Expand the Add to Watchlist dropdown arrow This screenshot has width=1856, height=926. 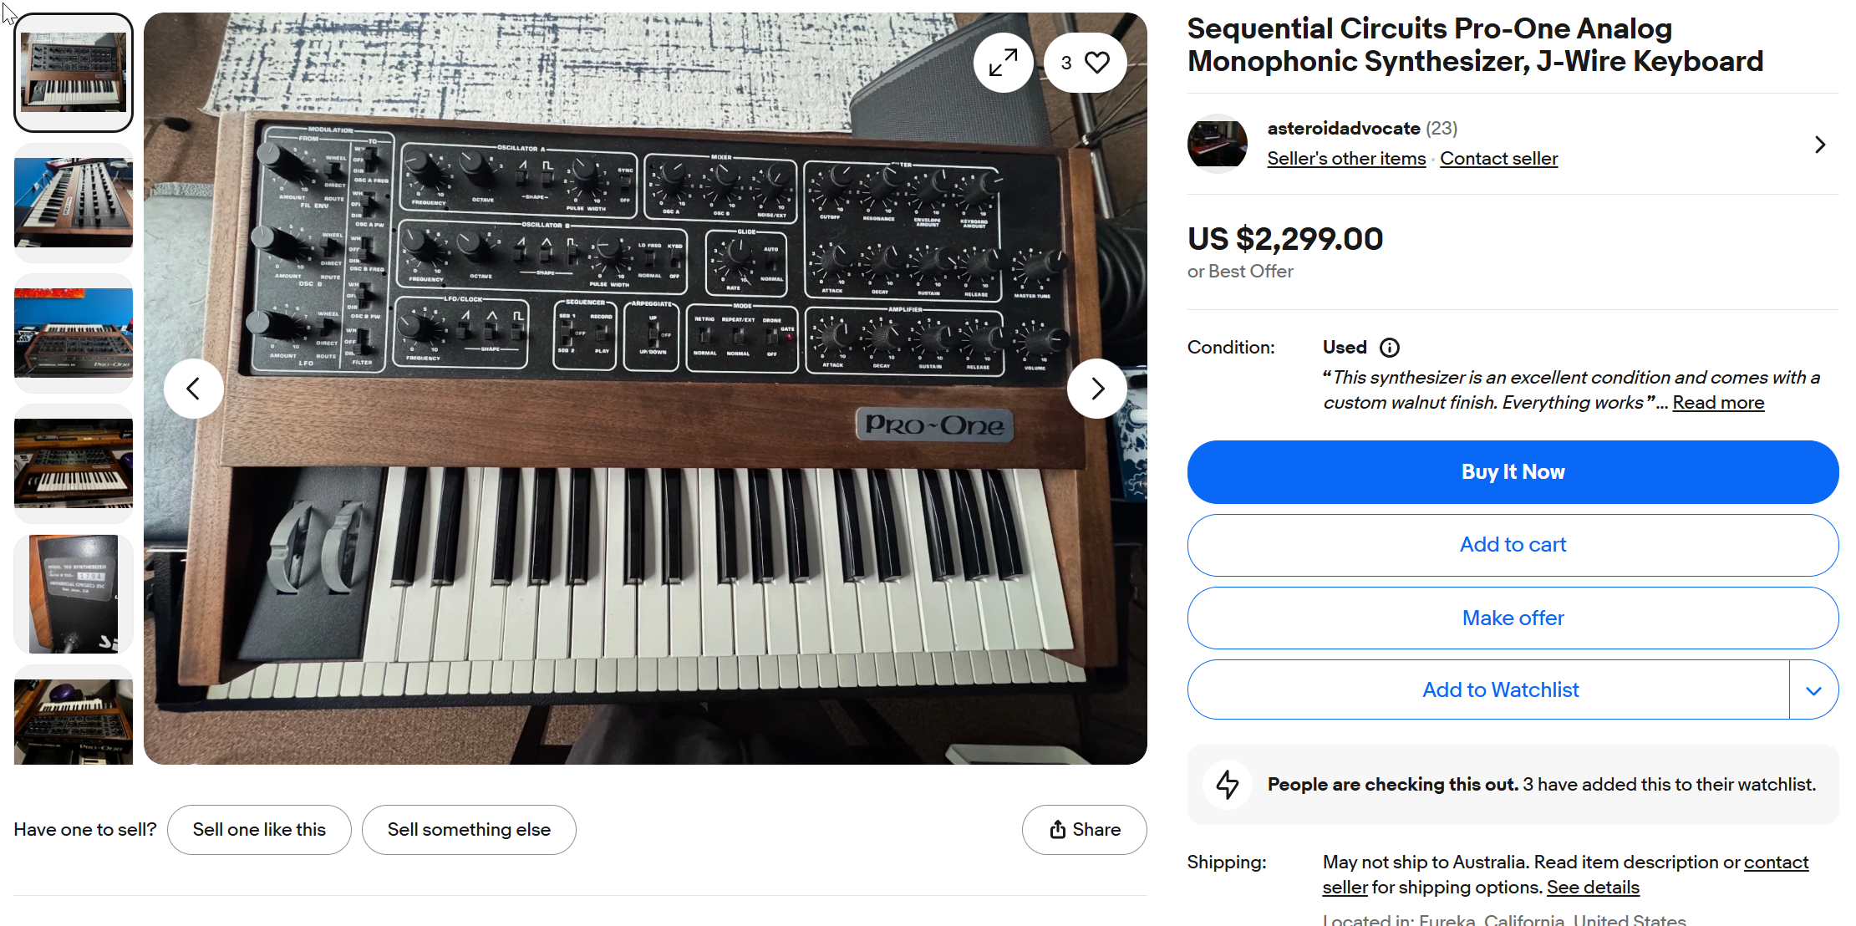click(x=1813, y=690)
